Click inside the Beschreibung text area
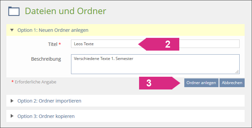This screenshot has width=252, height=128. coord(155,64)
